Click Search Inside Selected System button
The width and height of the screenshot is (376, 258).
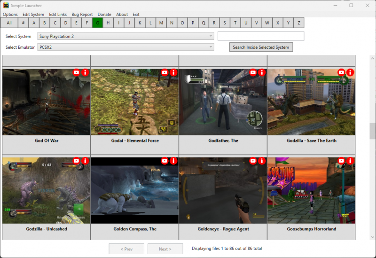pos(261,47)
